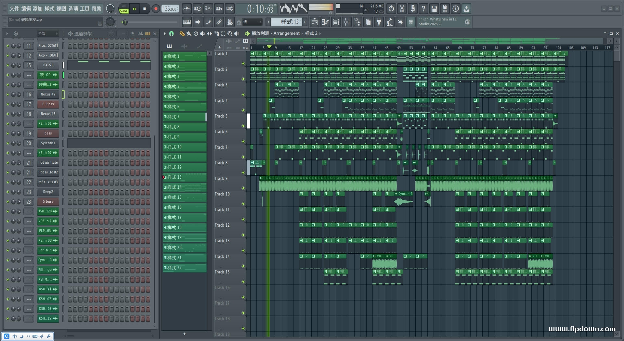The width and height of the screenshot is (624, 341).
Task: Click the save project floppy icon
Action: click(434, 9)
